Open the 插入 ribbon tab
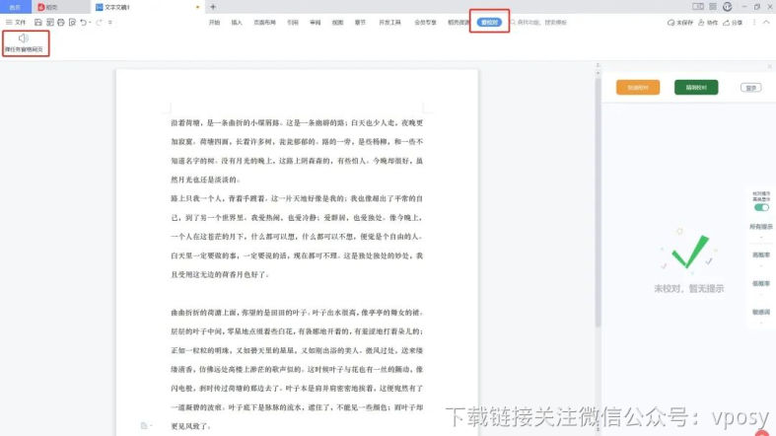 click(237, 23)
